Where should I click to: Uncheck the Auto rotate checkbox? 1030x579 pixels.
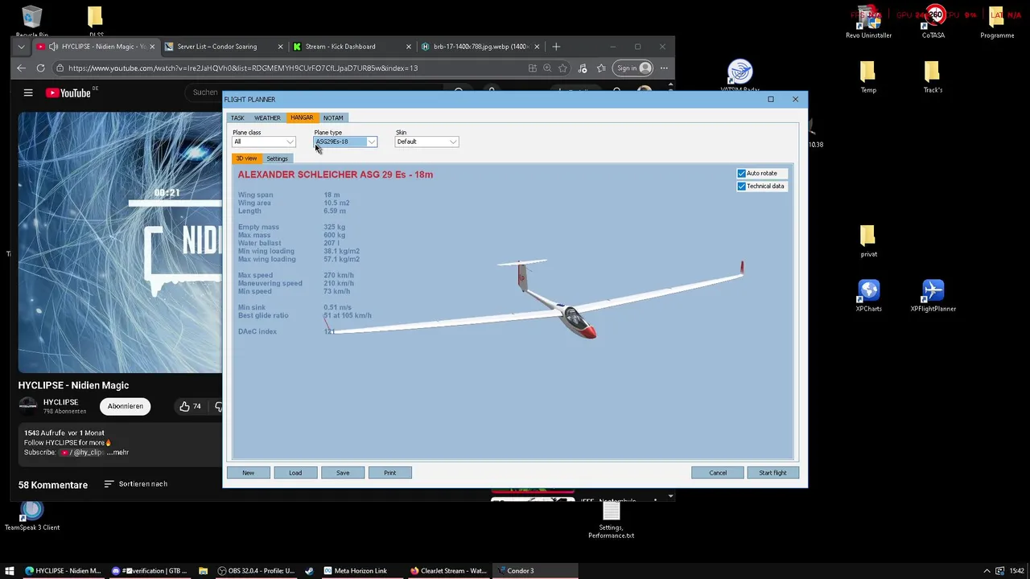[x=742, y=173]
